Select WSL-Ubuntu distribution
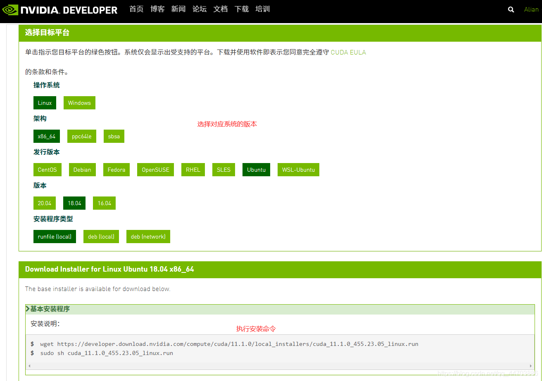Viewport: 542px width, 381px height. coord(299,170)
